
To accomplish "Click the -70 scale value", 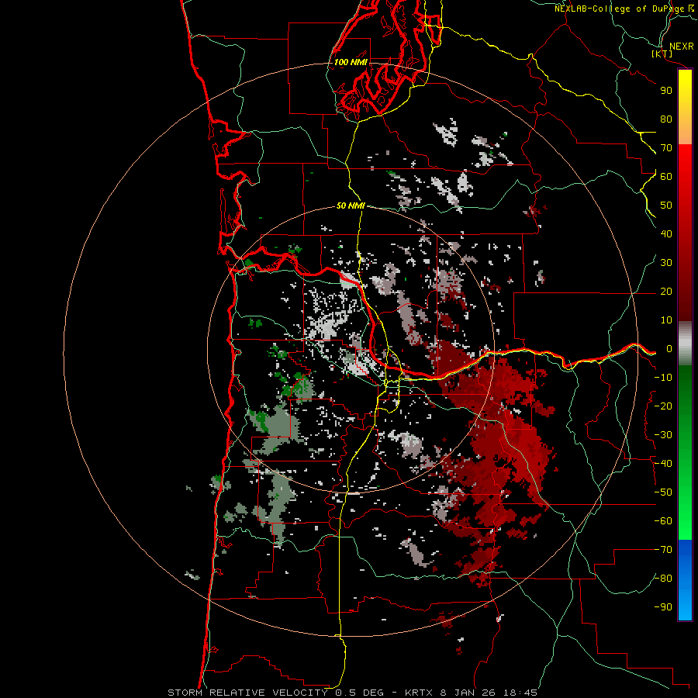I will pyautogui.click(x=663, y=550).
